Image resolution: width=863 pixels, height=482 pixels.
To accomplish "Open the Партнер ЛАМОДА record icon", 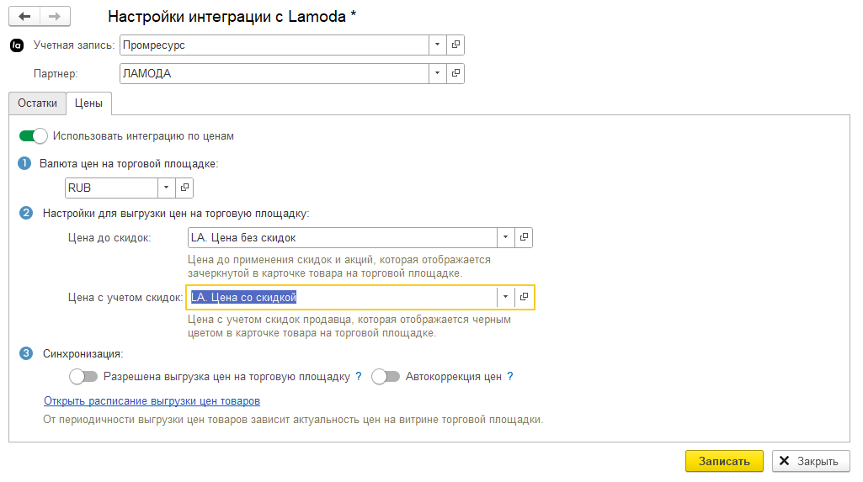I will point(455,73).
